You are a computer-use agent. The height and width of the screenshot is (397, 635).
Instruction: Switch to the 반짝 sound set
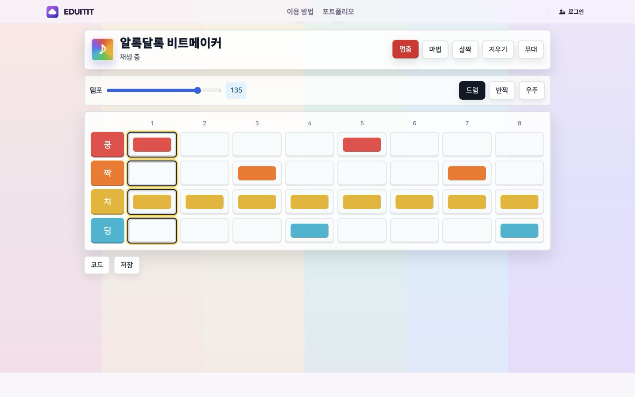pos(502,90)
